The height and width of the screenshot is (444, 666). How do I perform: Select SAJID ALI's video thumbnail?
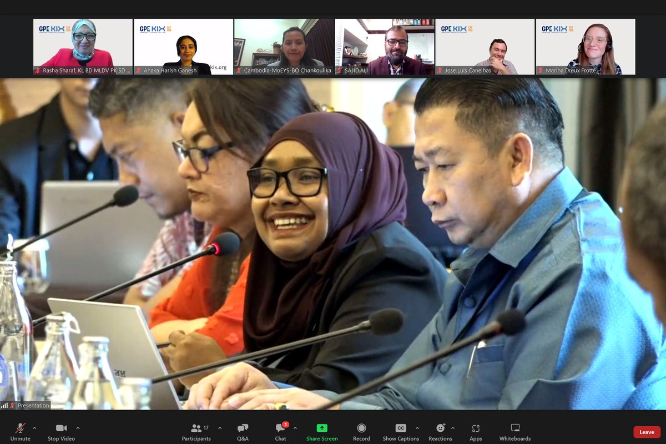pyautogui.click(x=385, y=47)
